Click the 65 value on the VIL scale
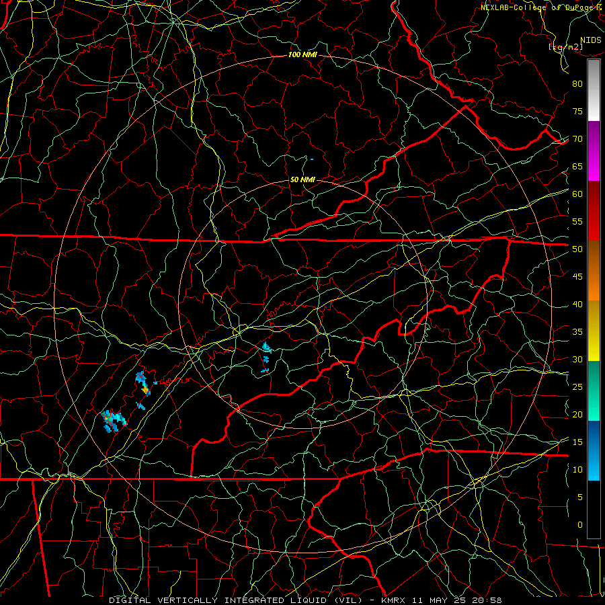Screen dimensions: 605x605 [577, 167]
